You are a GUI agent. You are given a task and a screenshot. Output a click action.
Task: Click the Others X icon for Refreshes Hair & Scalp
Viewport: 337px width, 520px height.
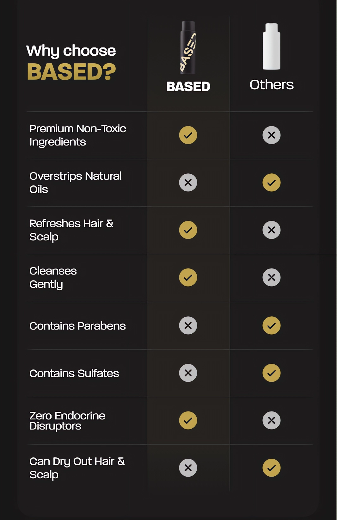tap(272, 230)
